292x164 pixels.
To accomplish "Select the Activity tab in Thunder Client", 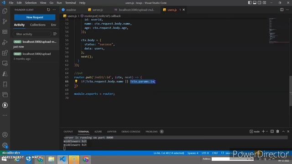I will pos(19,25).
